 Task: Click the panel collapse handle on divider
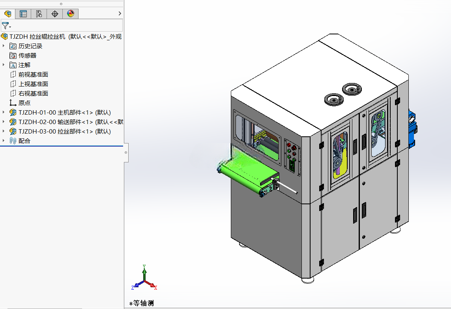[x=126, y=153]
